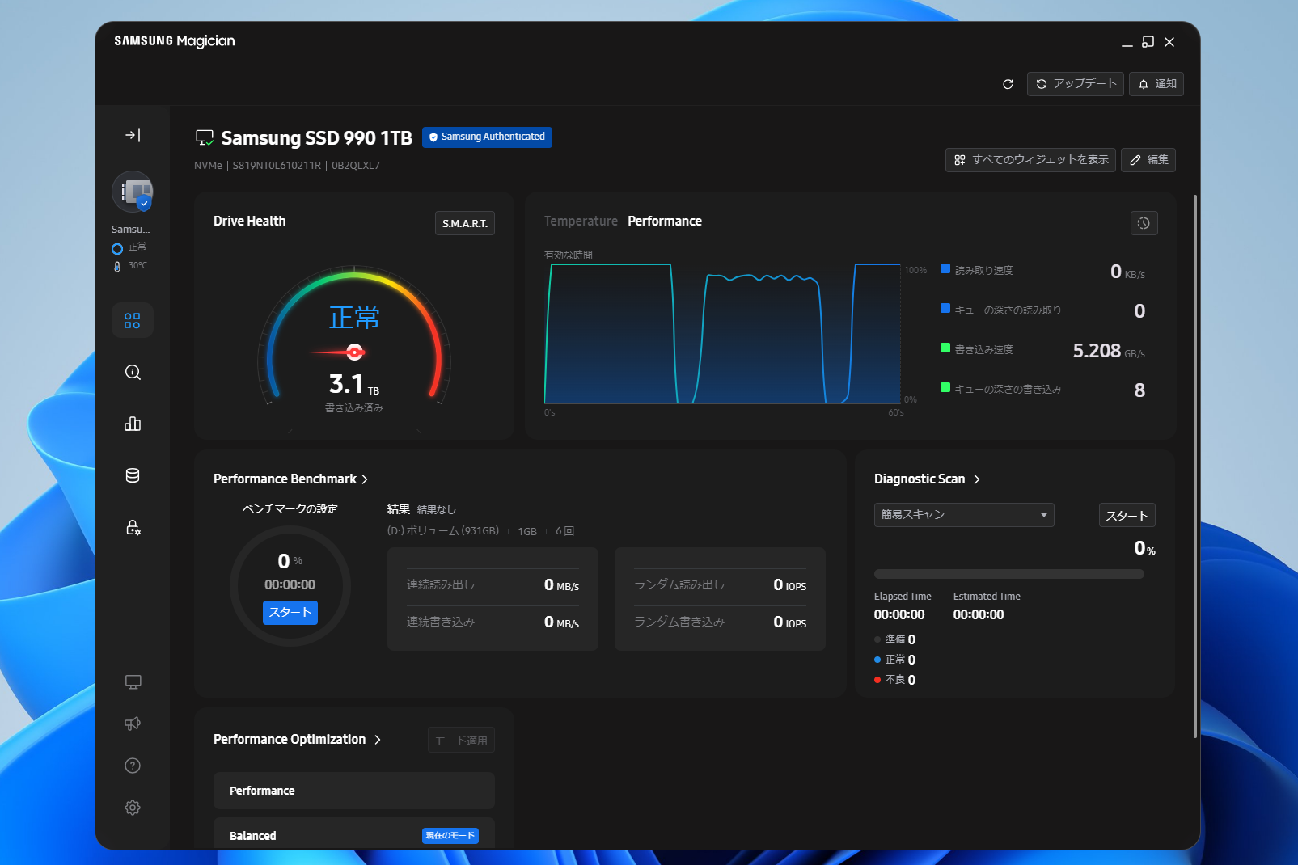Click the Drive Health gauge needle
Image resolution: width=1298 pixels, height=865 pixels.
[x=339, y=352]
